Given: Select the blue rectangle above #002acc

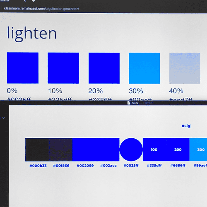Looking at the screenshot, I should [x=108, y=149].
